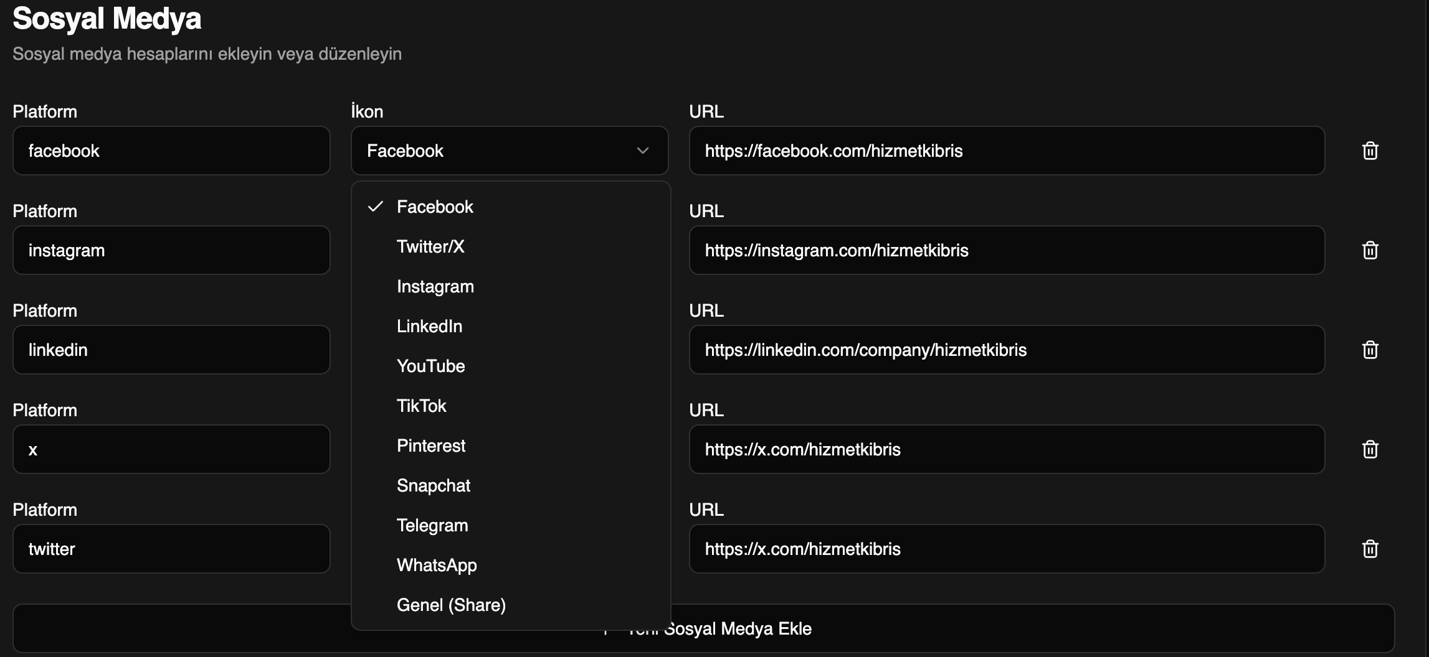Edit the linkedin Platform field
The width and height of the screenshot is (1429, 657).
point(171,350)
